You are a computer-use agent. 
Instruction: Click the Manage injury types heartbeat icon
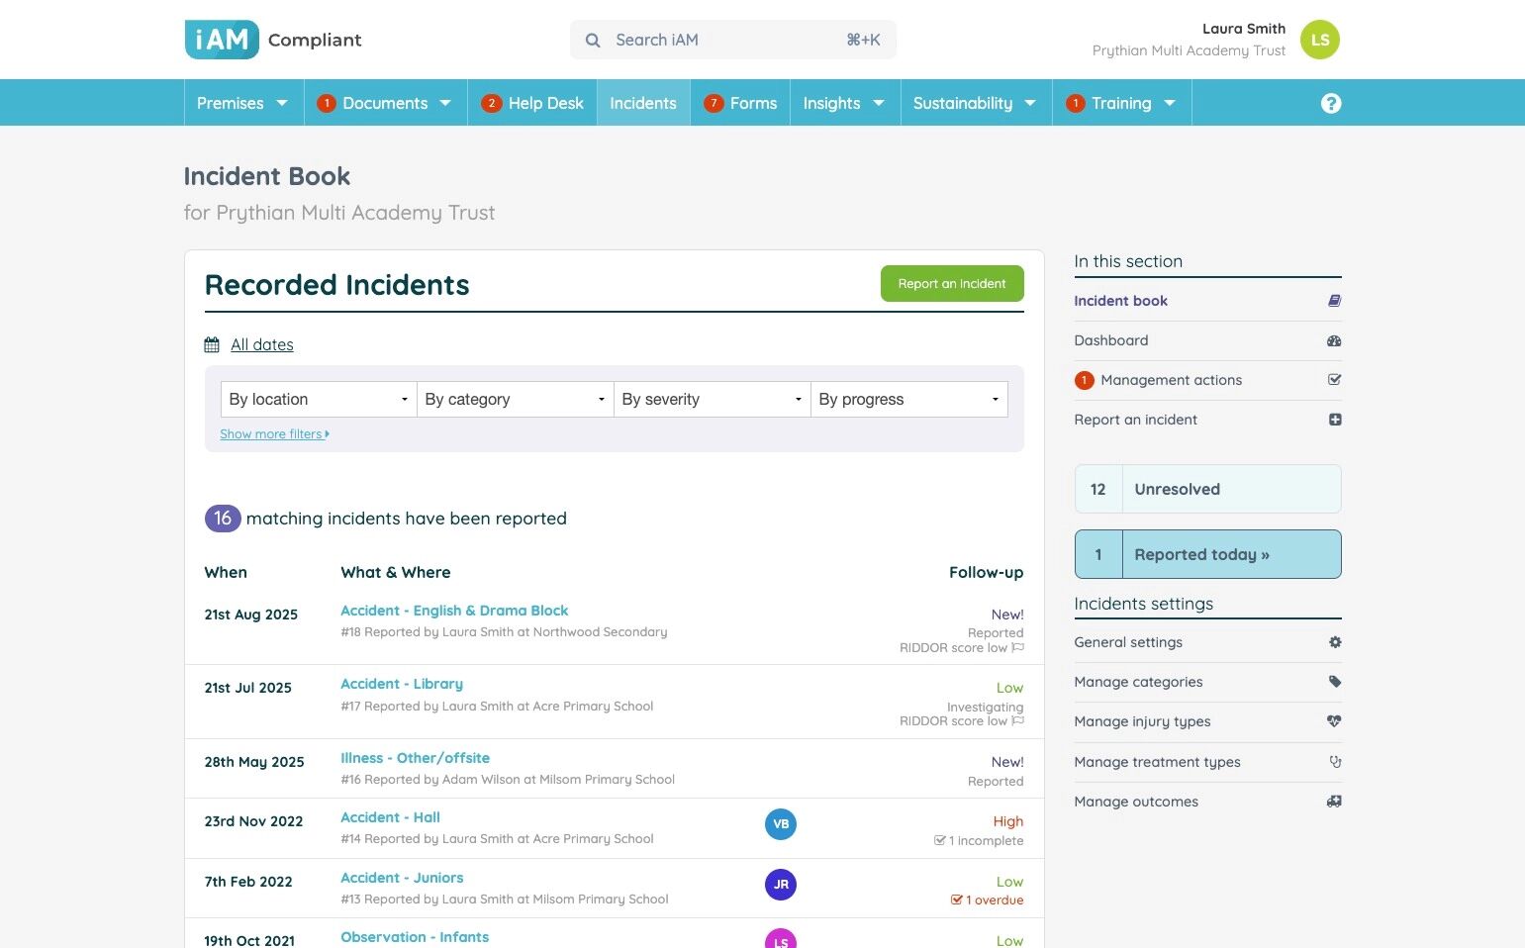pyautogui.click(x=1334, y=721)
